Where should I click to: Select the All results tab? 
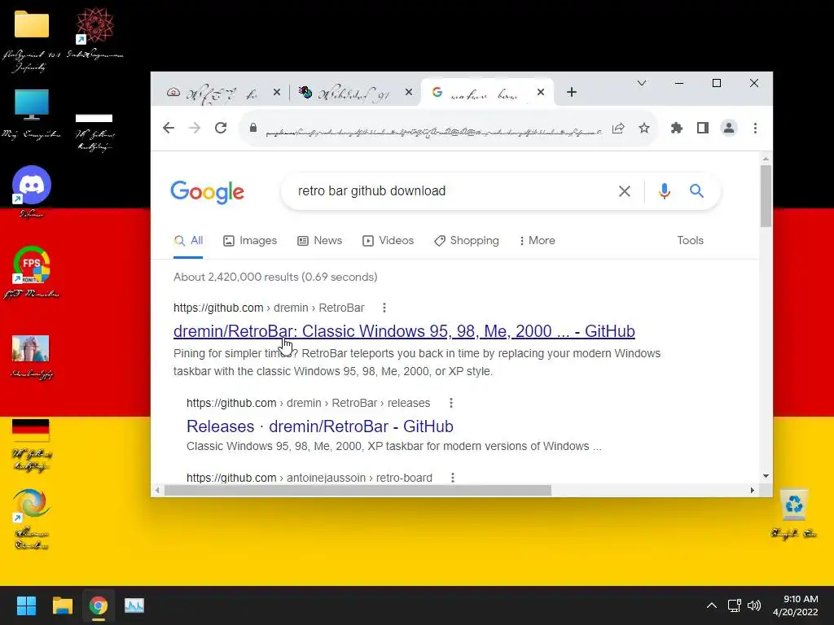(188, 241)
